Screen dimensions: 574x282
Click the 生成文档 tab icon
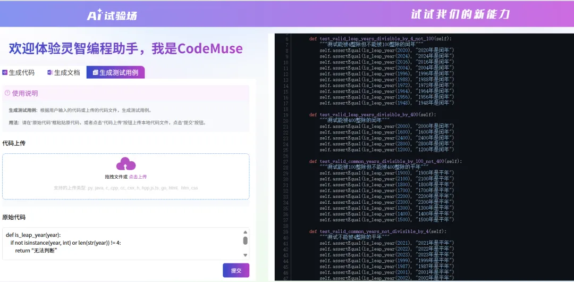tap(50, 72)
